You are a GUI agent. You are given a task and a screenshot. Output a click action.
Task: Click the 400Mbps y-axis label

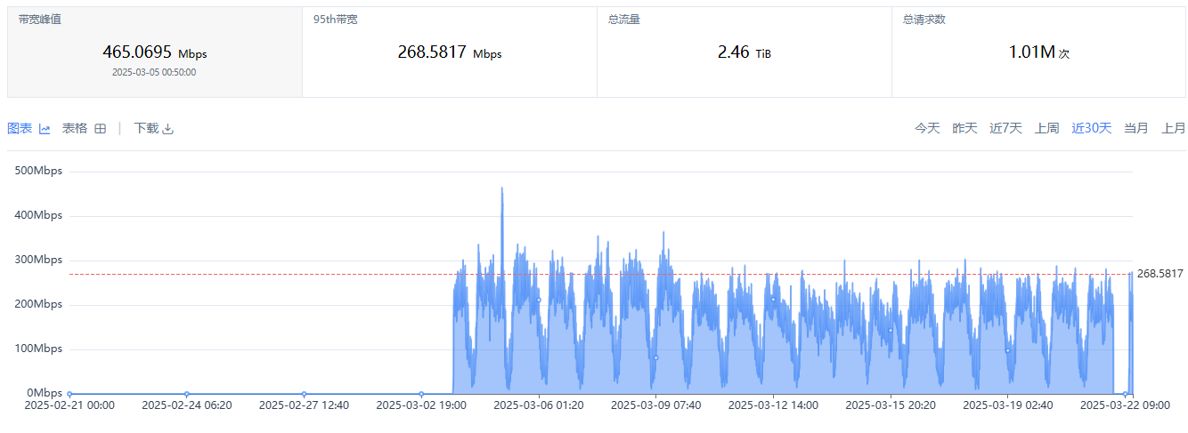tap(39, 215)
